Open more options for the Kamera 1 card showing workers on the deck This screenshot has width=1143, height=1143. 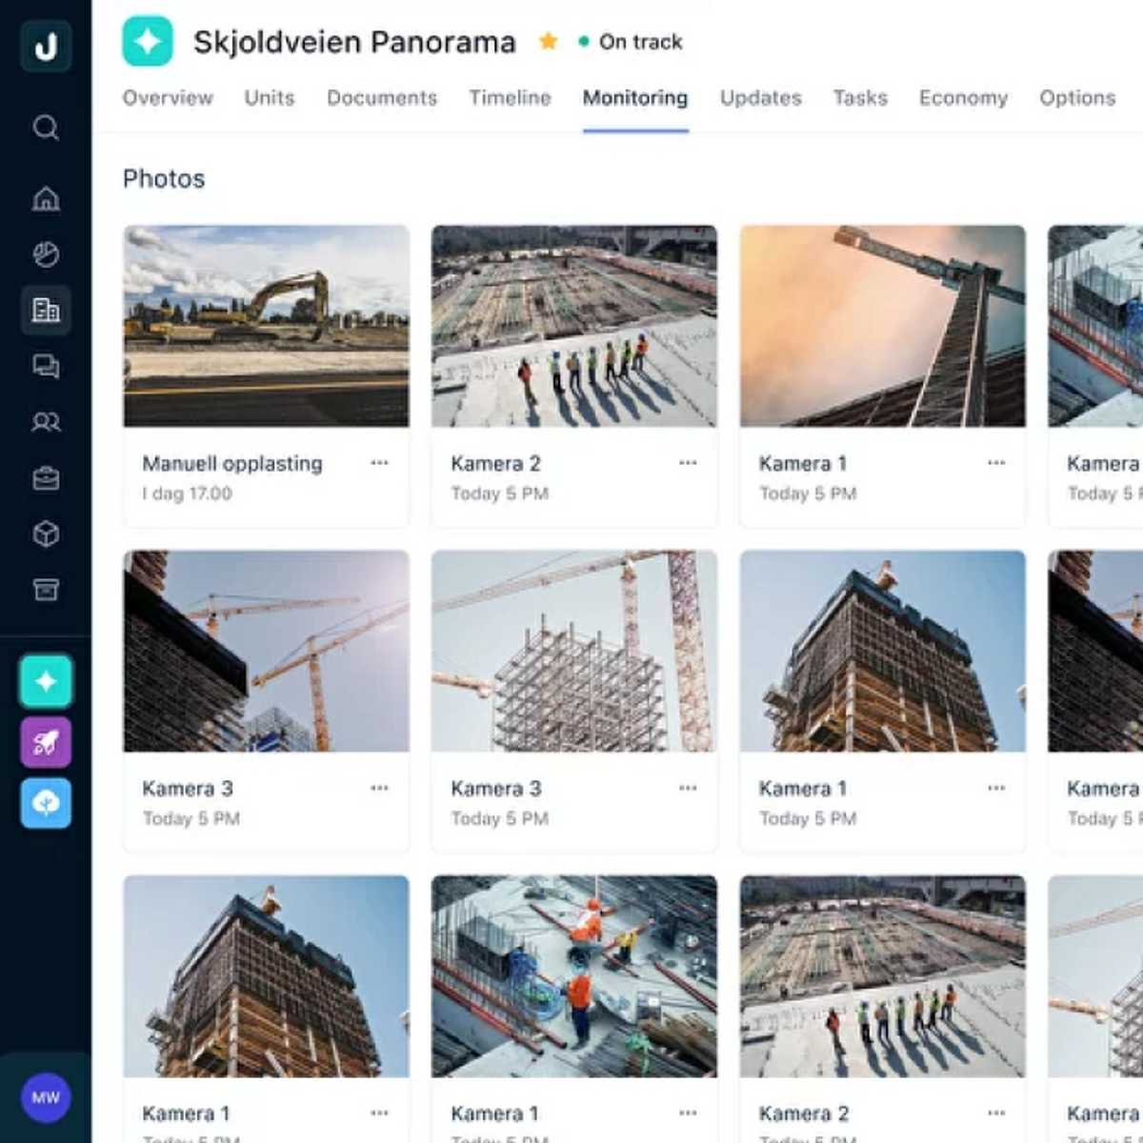pos(688,1113)
